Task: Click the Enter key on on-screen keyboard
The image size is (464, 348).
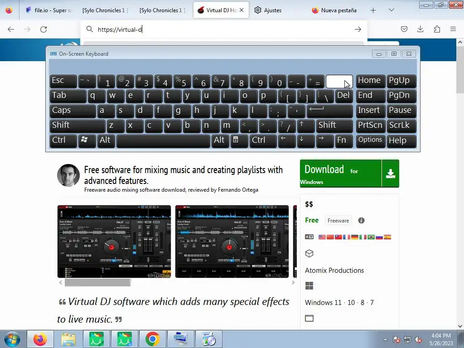Action: click(330, 111)
